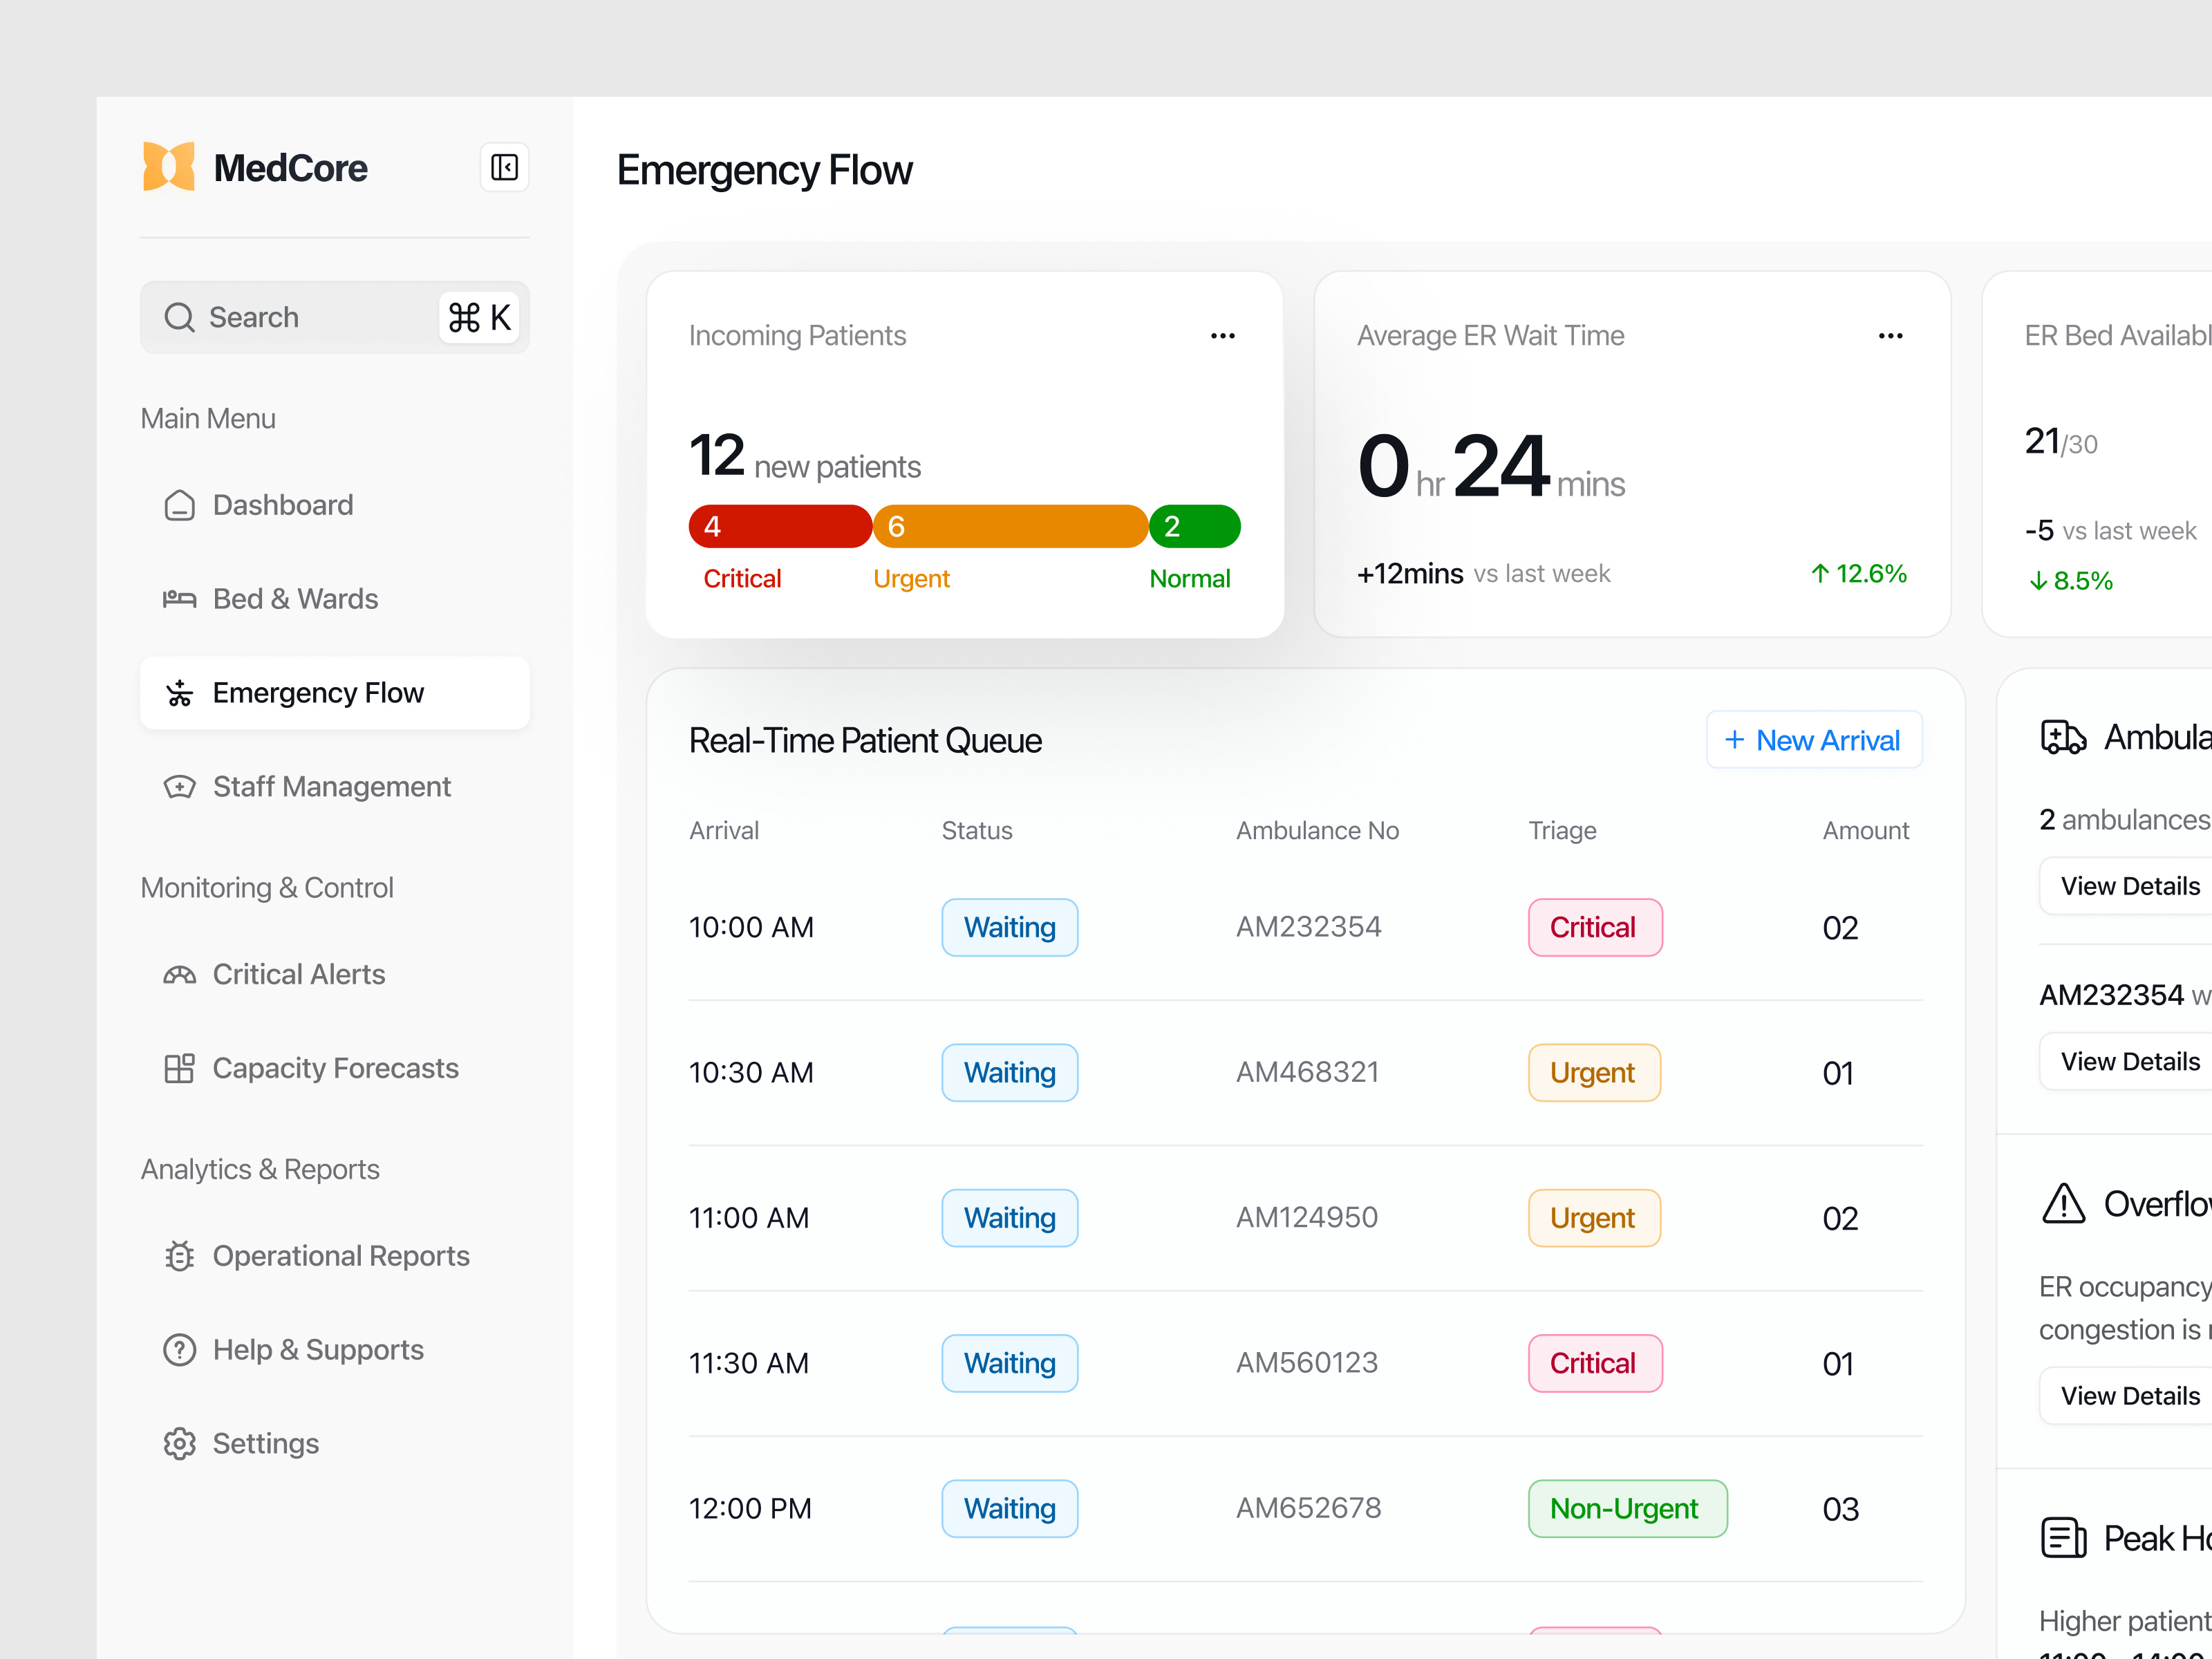Select ambulance number AM652678
2212x1659 pixels.
(1308, 1508)
